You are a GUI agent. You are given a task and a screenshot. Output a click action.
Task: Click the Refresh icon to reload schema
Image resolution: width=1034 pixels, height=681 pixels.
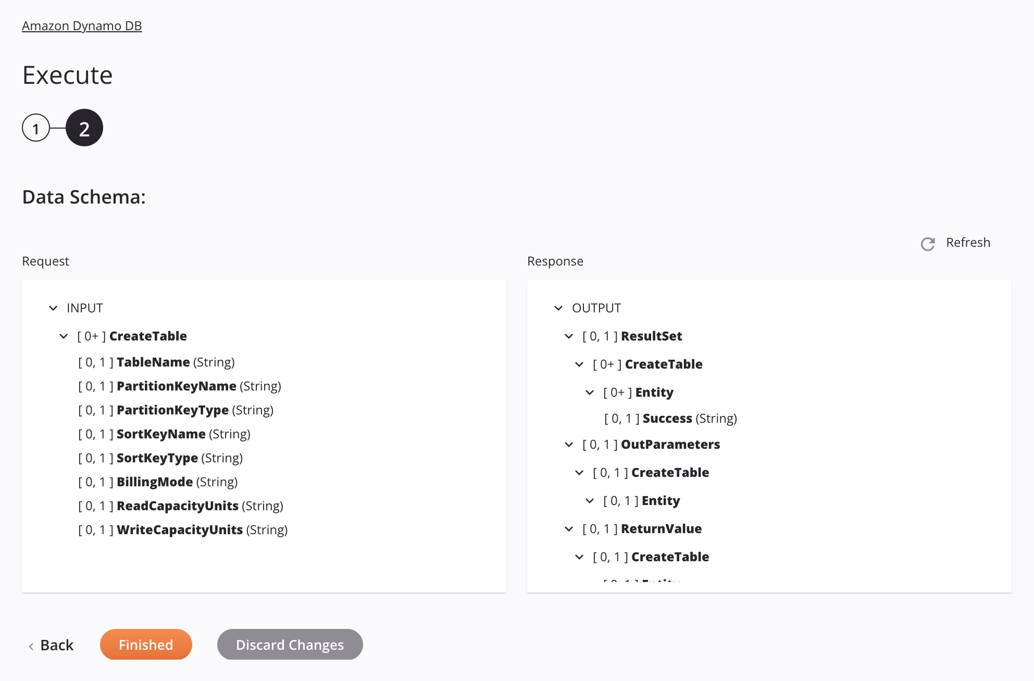pyautogui.click(x=928, y=243)
